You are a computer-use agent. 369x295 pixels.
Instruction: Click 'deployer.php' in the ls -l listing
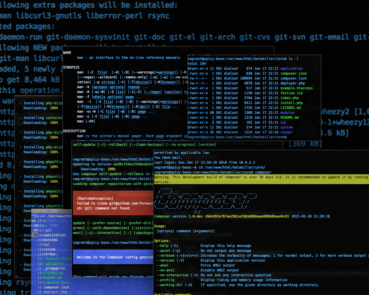click(x=293, y=83)
